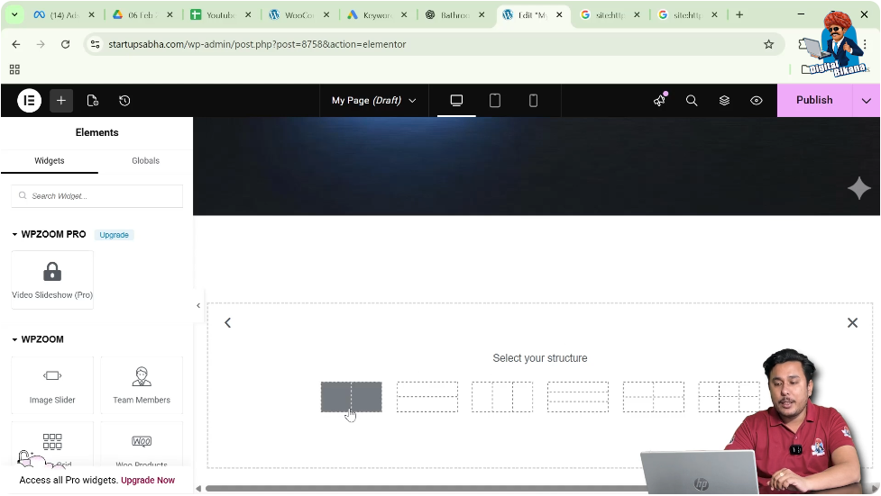Open the tab search dropdown arrow
881x496 pixels.
[14, 15]
